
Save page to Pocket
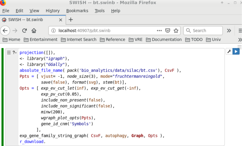pos(168,30)
